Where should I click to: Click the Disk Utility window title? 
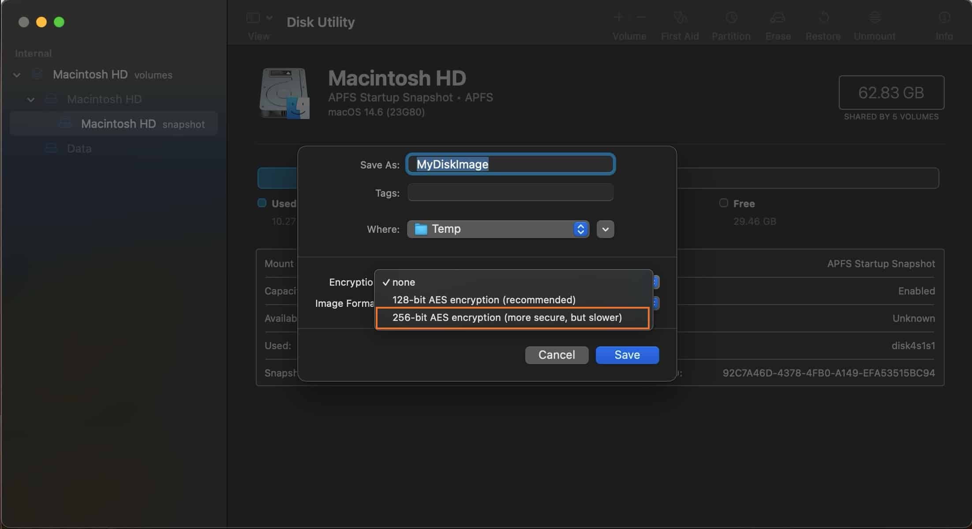click(321, 22)
